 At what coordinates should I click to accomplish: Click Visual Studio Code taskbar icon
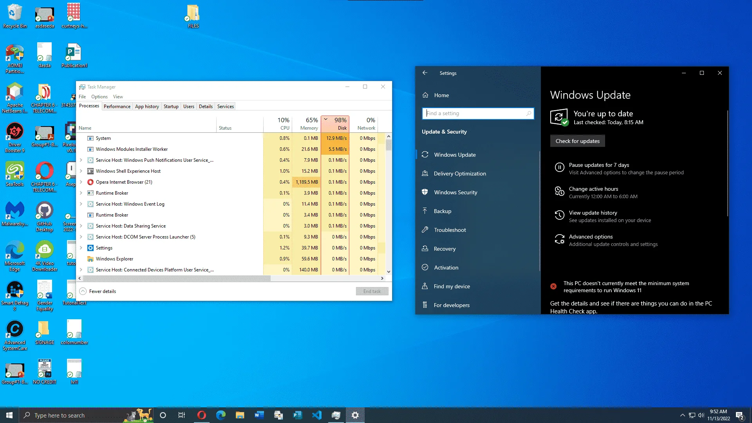click(317, 415)
